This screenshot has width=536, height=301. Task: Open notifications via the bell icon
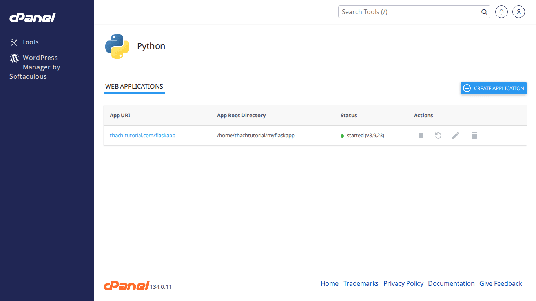(501, 12)
